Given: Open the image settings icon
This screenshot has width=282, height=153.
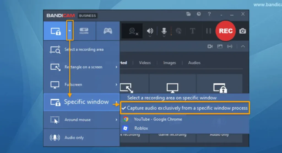Looking at the screenshot, I should point(220,47).
